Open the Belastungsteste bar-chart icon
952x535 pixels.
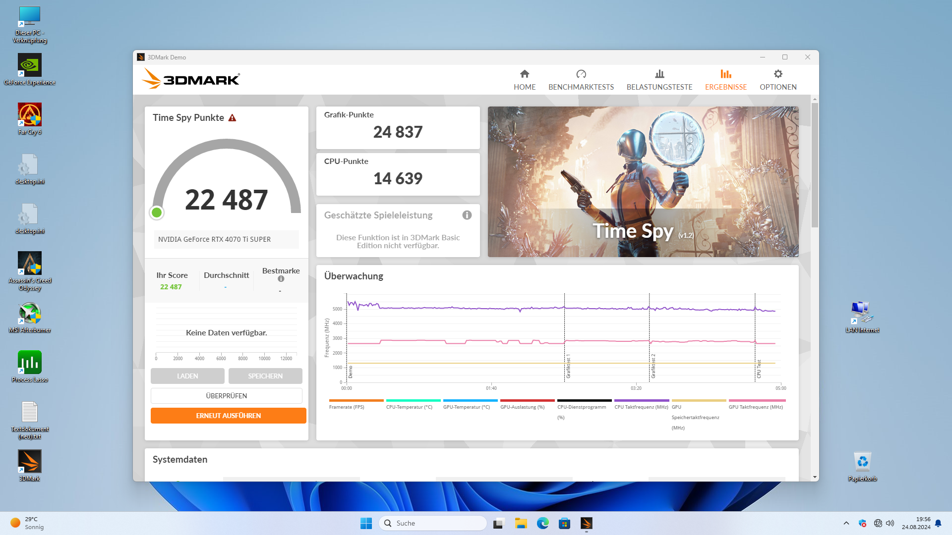click(x=659, y=74)
